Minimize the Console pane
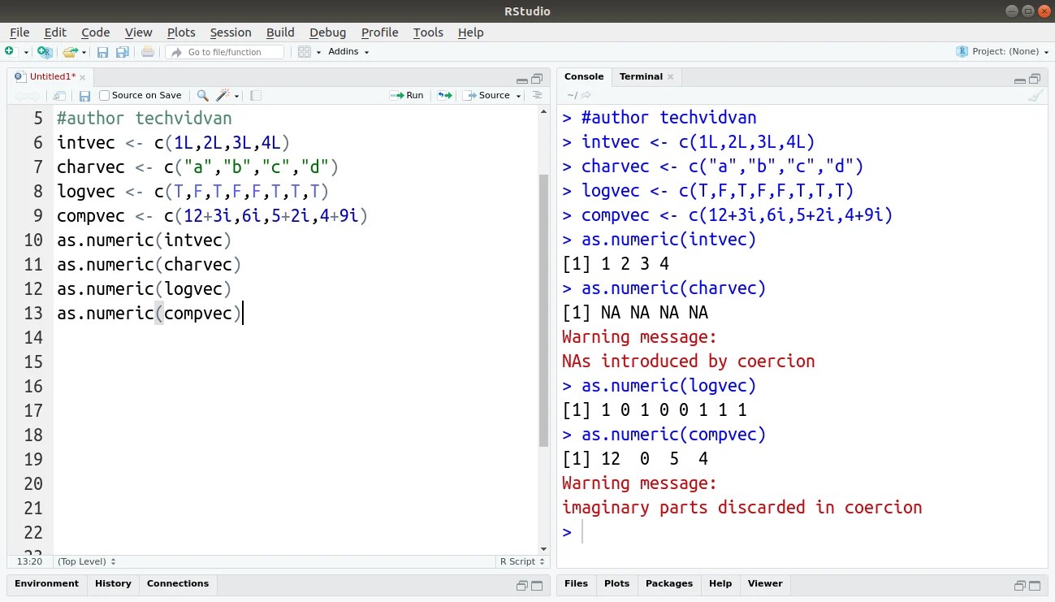 tap(1020, 80)
